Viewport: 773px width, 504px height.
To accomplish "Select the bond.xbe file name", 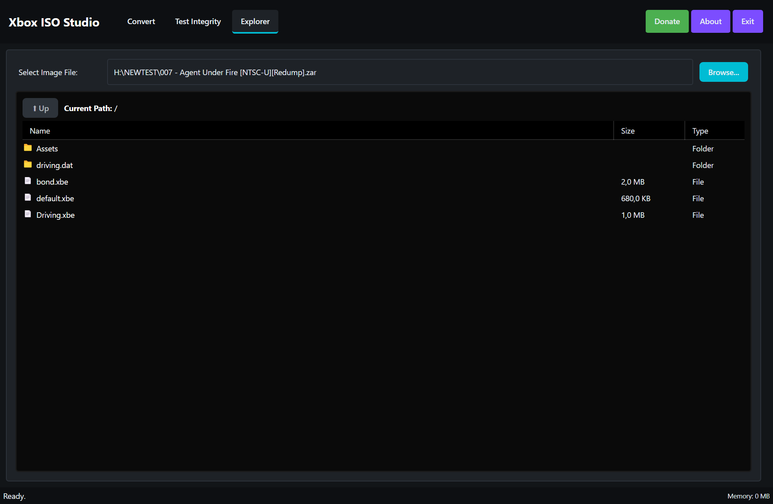I will pos(52,182).
